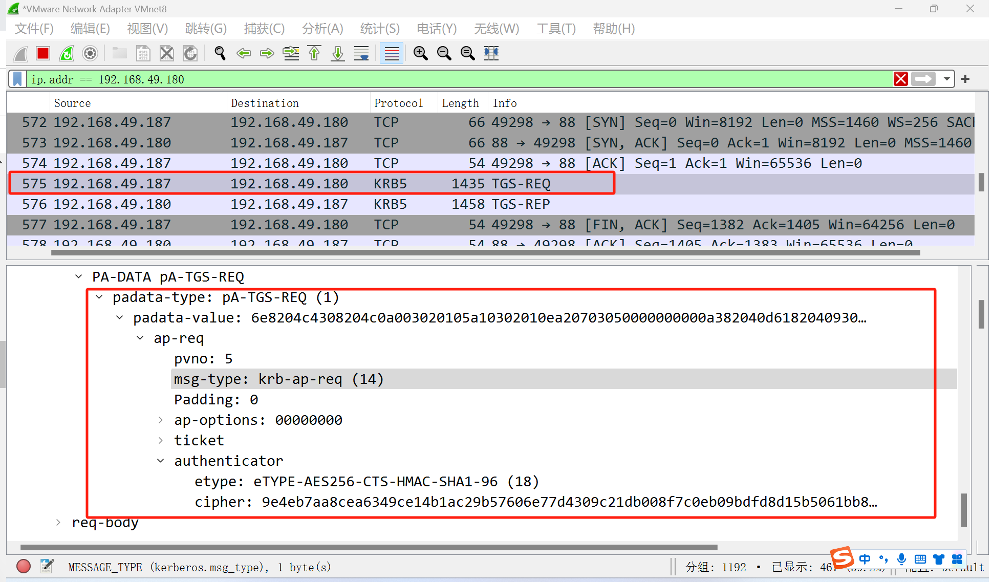Open capture options gear icon
The width and height of the screenshot is (993, 582).
tap(90, 53)
